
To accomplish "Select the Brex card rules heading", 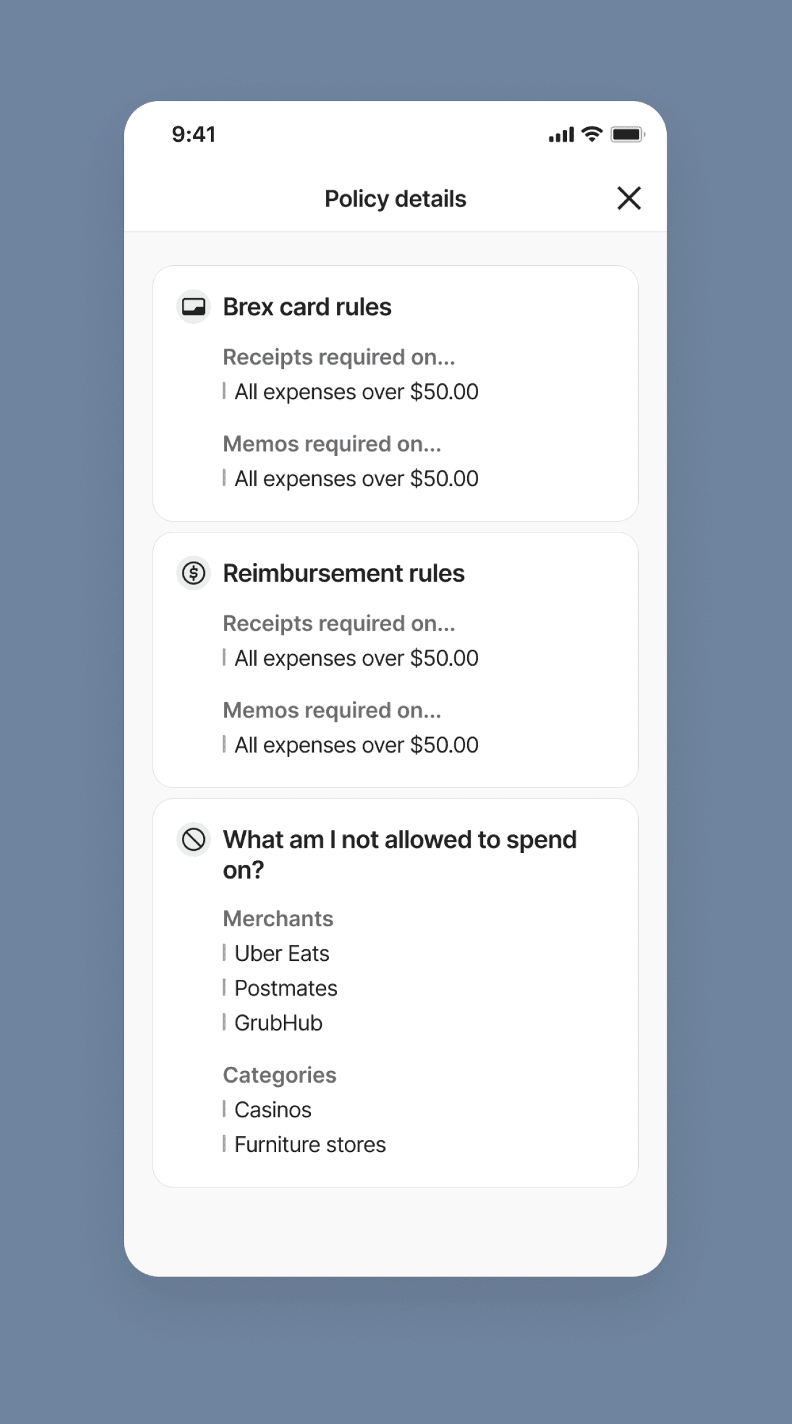I will [307, 307].
